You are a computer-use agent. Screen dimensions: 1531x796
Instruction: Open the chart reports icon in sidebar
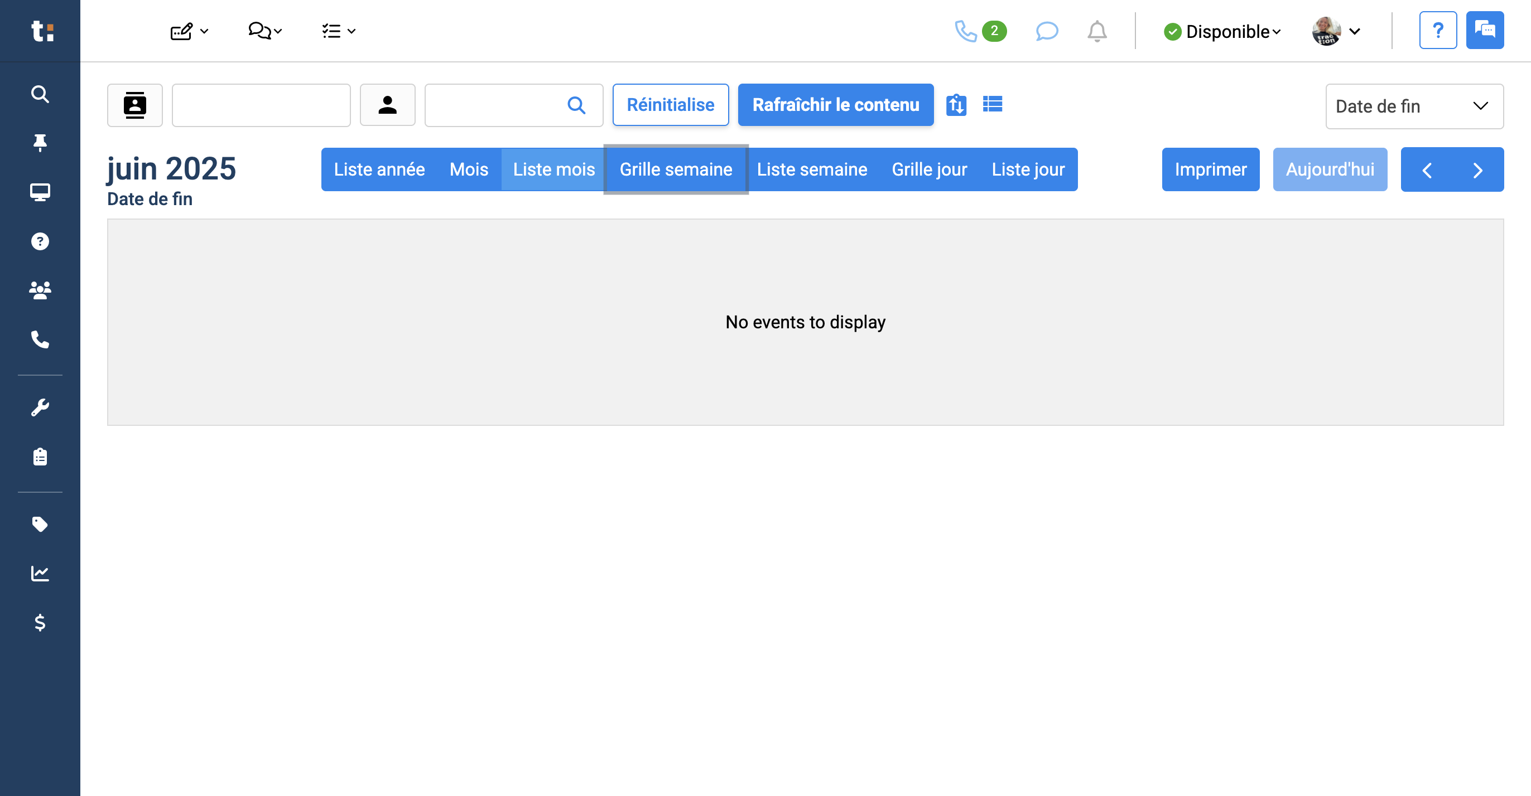point(40,574)
